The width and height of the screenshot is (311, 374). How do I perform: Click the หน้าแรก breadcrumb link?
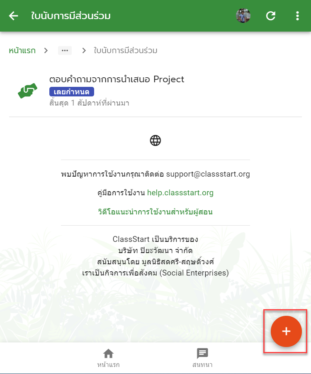(x=22, y=51)
